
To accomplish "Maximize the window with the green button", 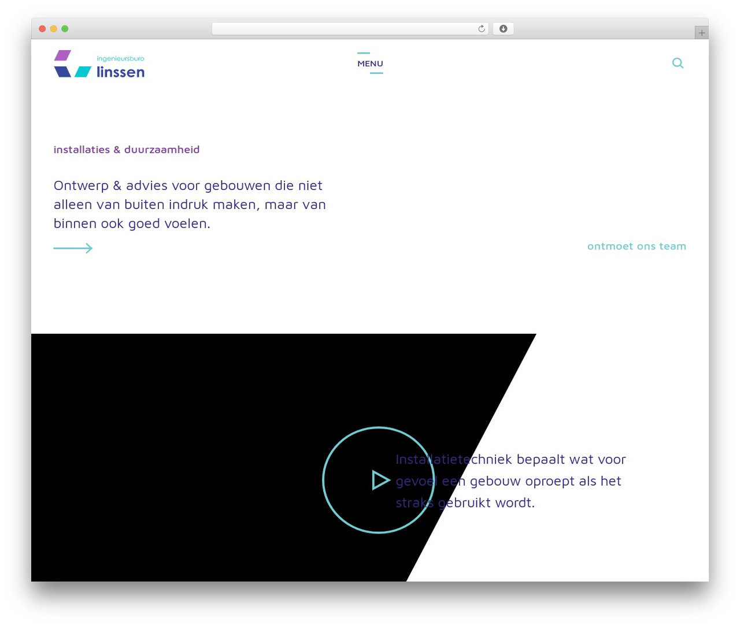I will click(65, 29).
